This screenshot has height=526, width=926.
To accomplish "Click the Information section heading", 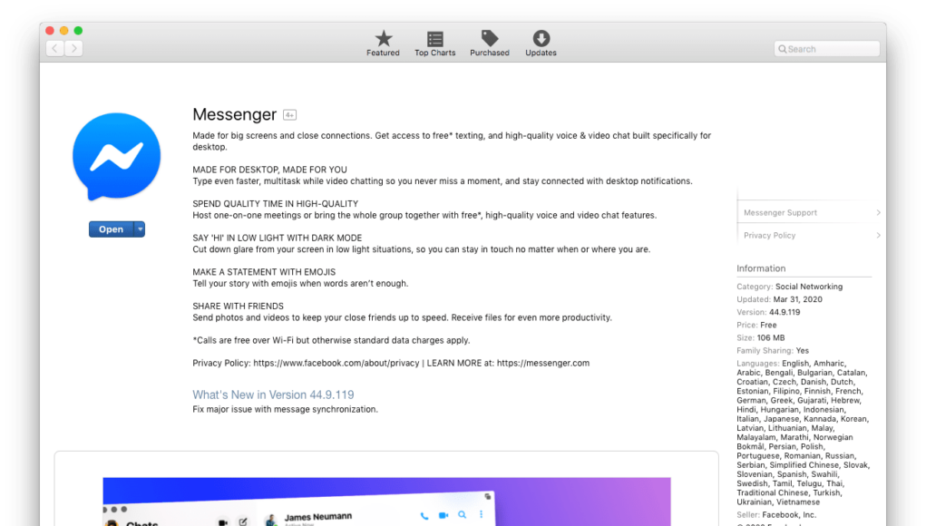I will tap(761, 268).
